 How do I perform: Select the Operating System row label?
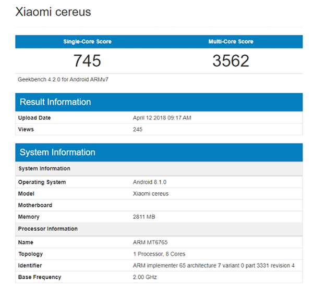(42, 182)
